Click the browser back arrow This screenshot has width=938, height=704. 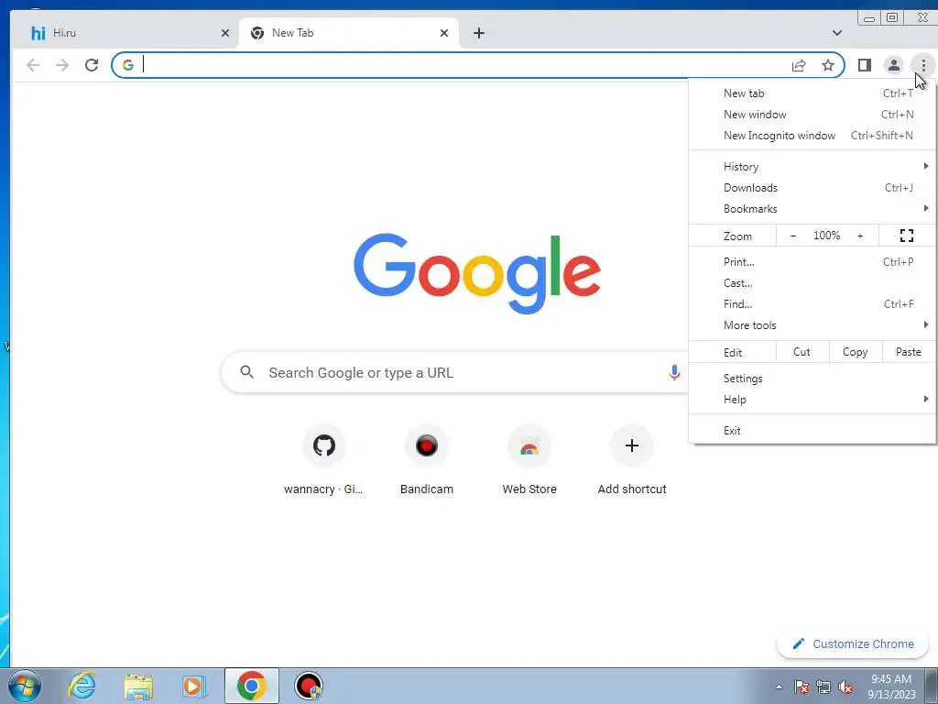(x=33, y=65)
